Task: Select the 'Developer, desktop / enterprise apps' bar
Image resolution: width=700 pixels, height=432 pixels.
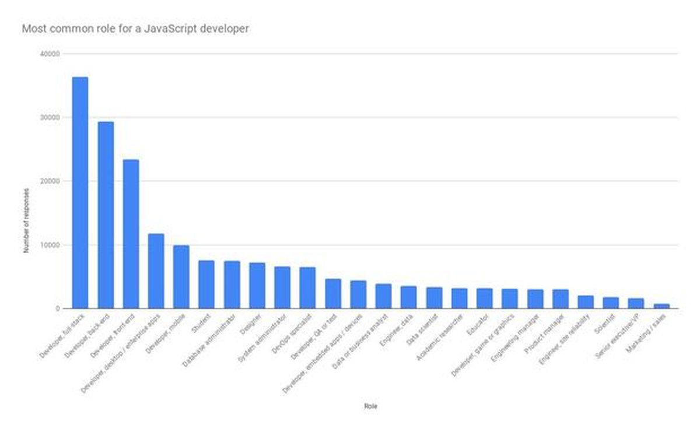Action: click(155, 271)
